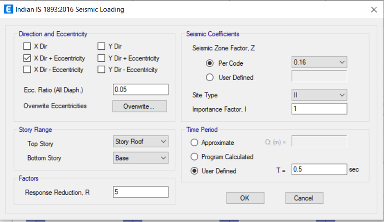Check Y Dir + Eccentricity option

tap(101, 58)
